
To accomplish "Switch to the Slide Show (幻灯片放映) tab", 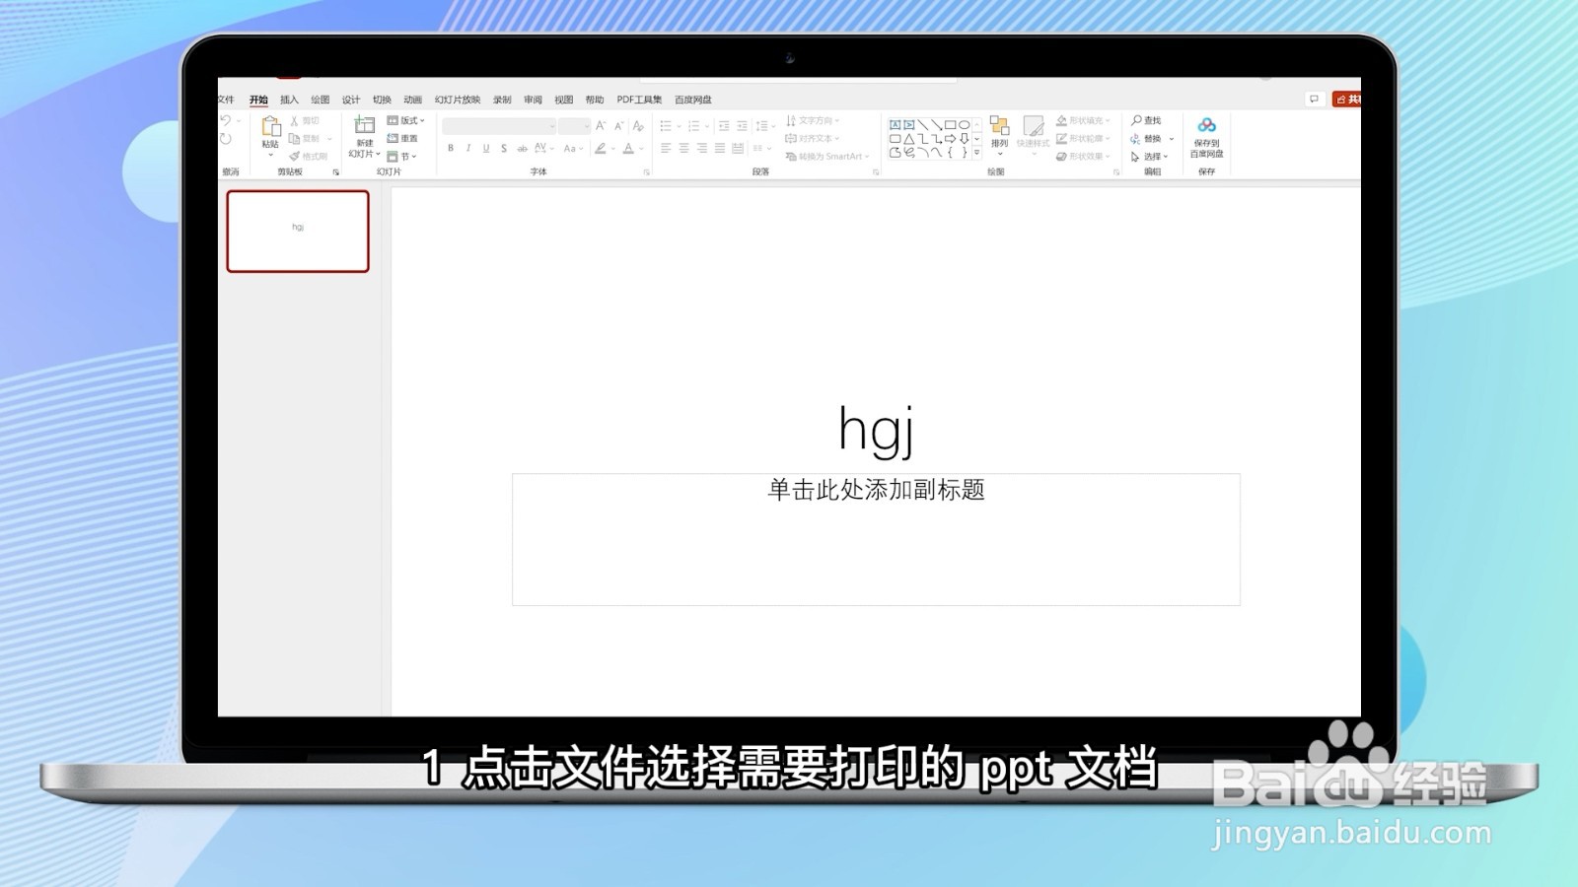I will [458, 100].
